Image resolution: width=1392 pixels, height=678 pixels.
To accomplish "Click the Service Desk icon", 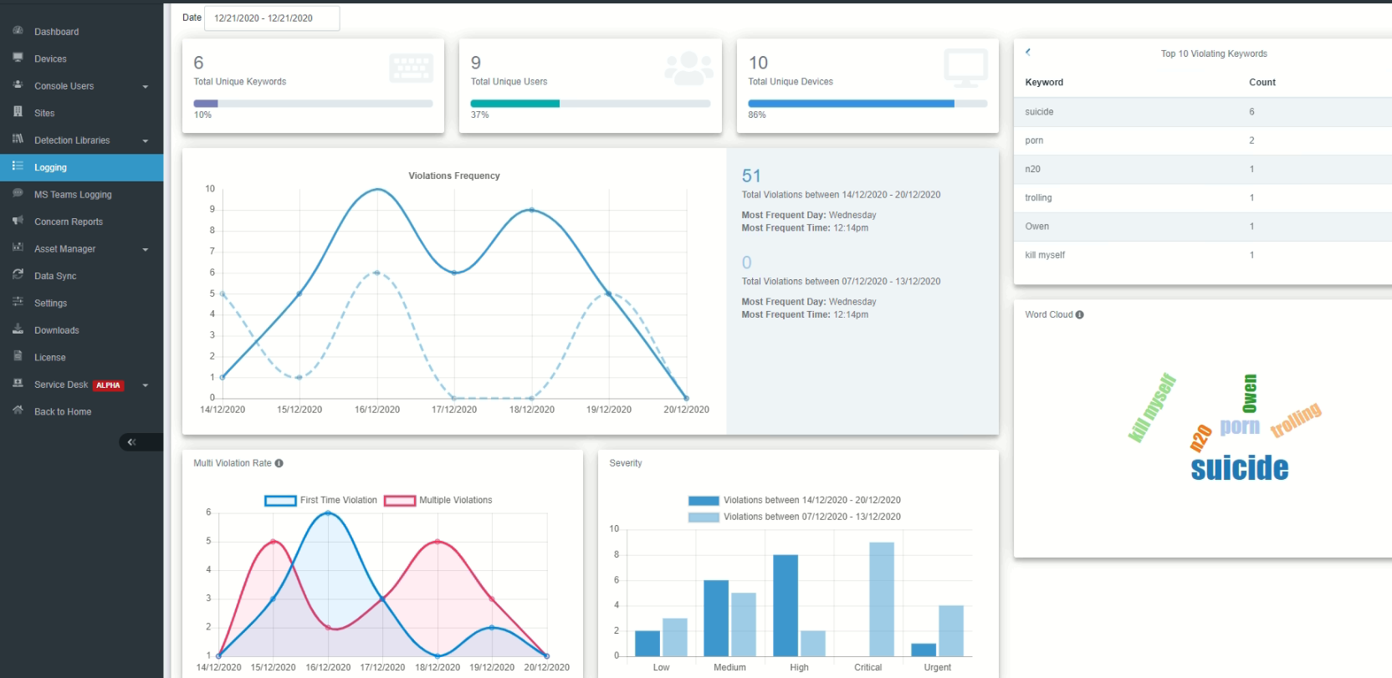I will tap(18, 383).
